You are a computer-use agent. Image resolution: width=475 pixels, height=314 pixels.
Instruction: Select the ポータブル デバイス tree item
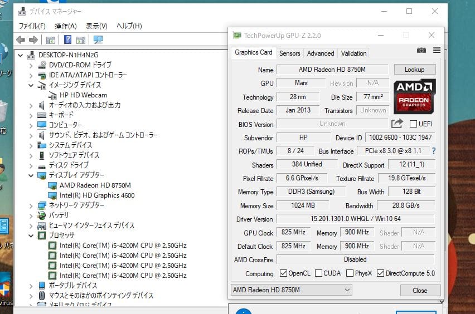(x=72, y=286)
